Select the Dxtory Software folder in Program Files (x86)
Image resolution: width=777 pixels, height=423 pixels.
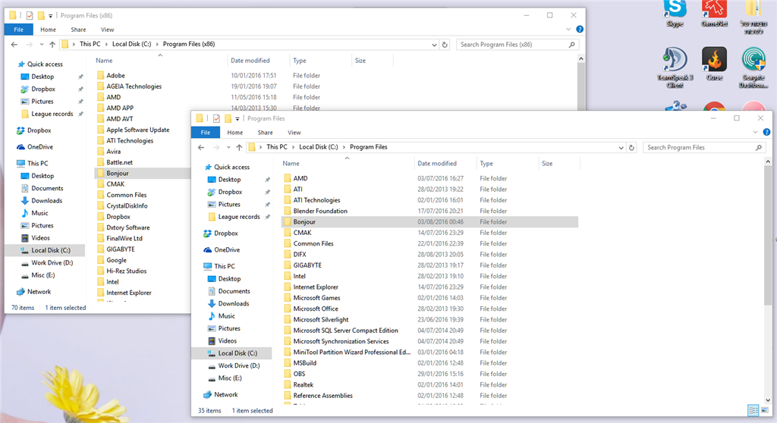[127, 227]
